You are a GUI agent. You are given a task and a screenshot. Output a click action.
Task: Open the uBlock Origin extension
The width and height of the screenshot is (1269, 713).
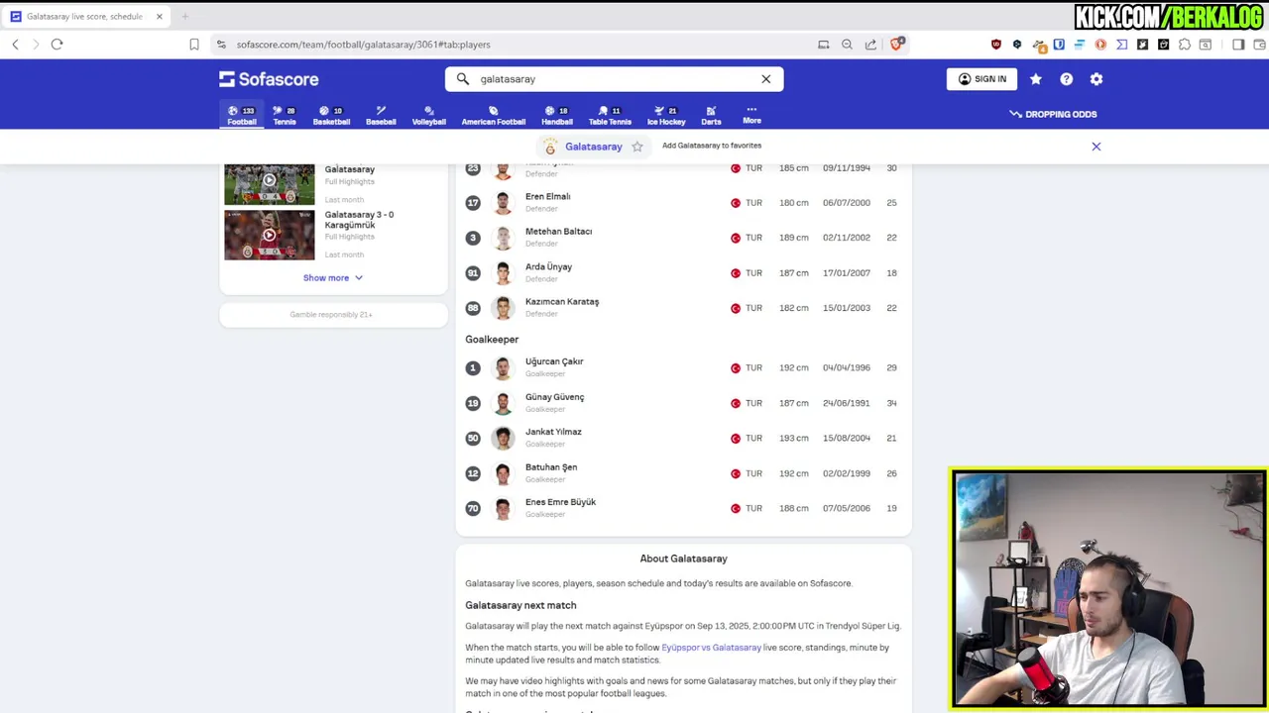click(996, 45)
